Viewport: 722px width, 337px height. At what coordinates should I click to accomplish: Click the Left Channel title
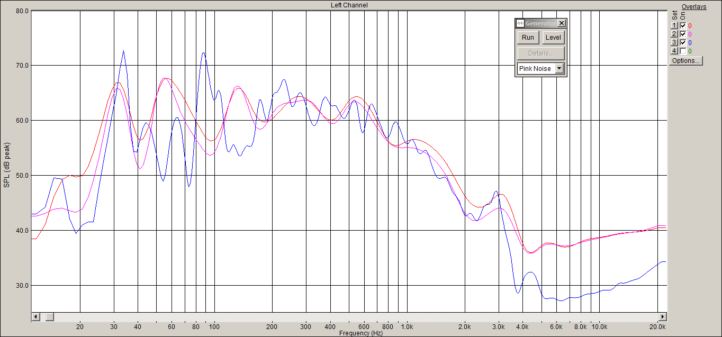pos(349,5)
